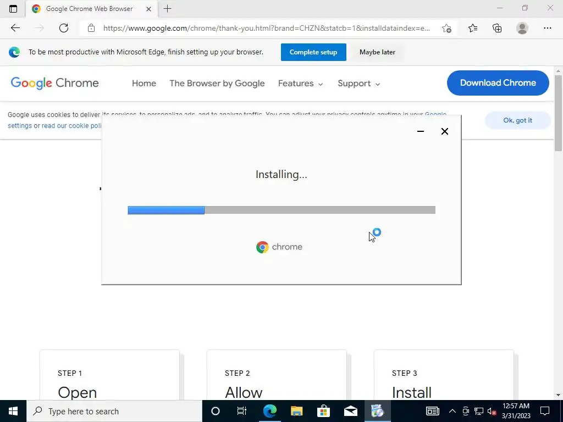The width and height of the screenshot is (563, 422).
Task: Minimize the Chrome installer dialog
Action: pyautogui.click(x=421, y=131)
